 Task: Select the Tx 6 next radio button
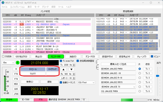point(140,91)
